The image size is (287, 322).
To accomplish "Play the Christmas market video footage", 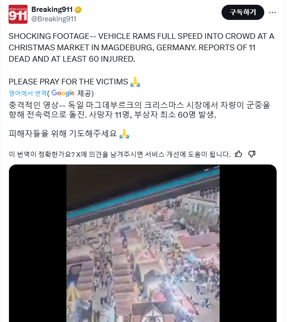I will (143, 243).
